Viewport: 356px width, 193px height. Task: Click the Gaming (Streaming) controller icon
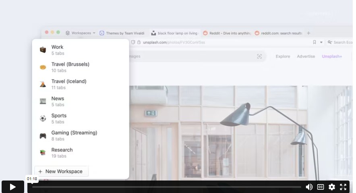tap(43, 136)
